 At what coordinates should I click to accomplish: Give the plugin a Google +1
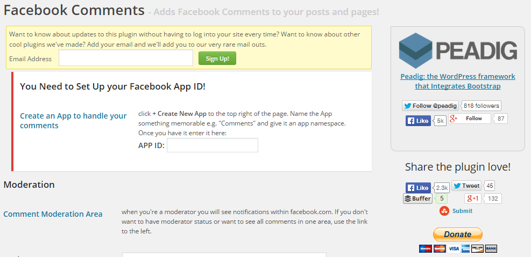pos(473,199)
